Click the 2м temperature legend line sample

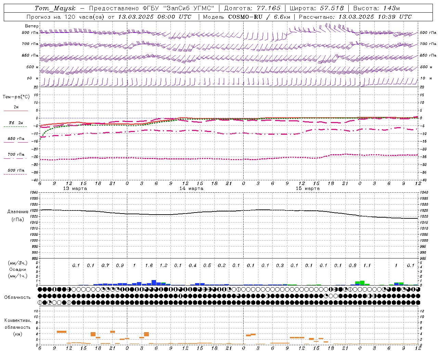(x=16, y=111)
